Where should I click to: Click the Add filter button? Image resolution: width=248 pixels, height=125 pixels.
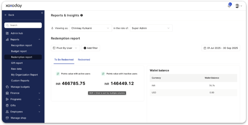(x=91, y=48)
